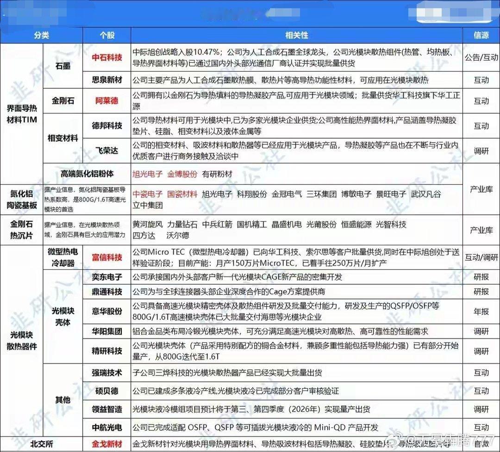Select 中兵红箭 stock name
This screenshot has height=452, width=500.
(217, 225)
